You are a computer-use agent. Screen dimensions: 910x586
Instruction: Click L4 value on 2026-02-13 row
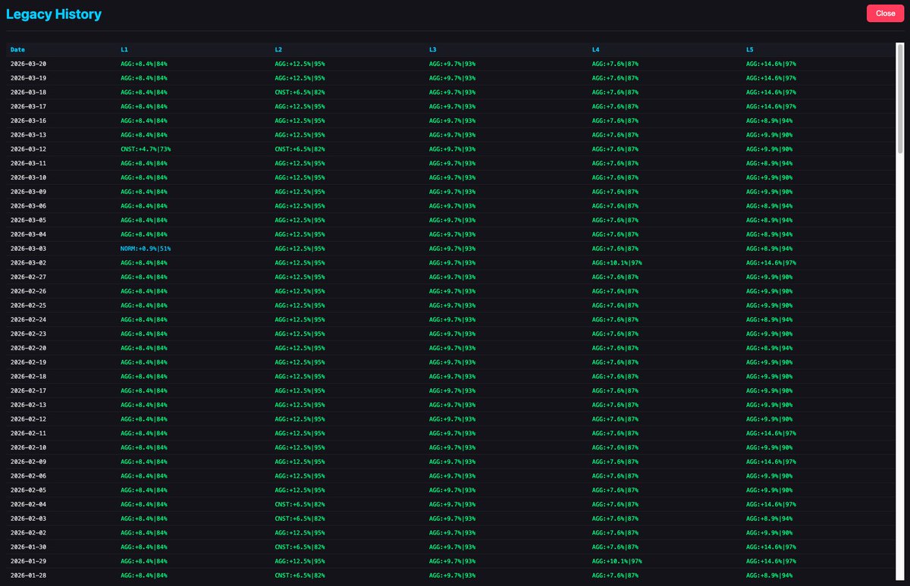tap(615, 405)
